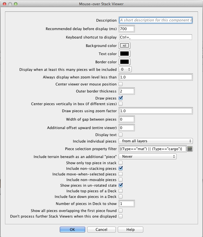Enable Show only top piece in stack
203x237 pixels.
pos(121,163)
